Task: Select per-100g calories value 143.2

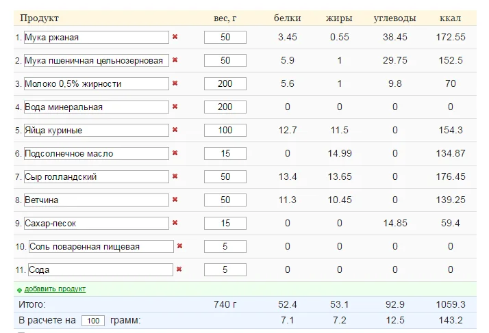Action: (451, 320)
